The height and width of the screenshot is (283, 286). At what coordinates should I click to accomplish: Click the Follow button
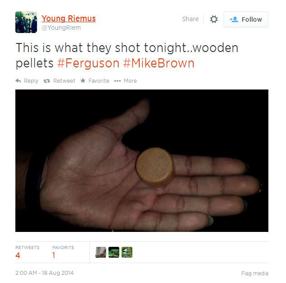click(x=246, y=19)
